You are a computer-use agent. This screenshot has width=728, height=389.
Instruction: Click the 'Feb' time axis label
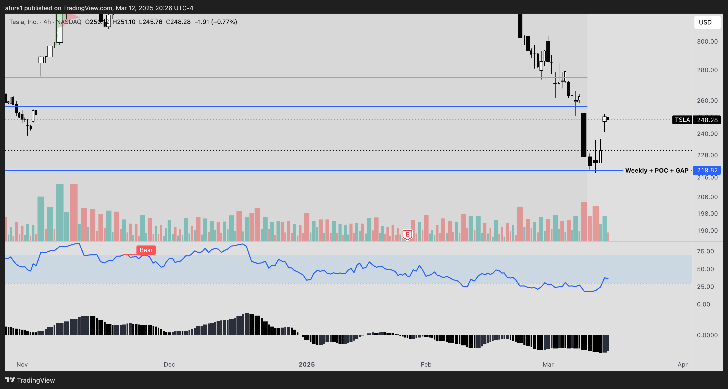click(x=426, y=365)
